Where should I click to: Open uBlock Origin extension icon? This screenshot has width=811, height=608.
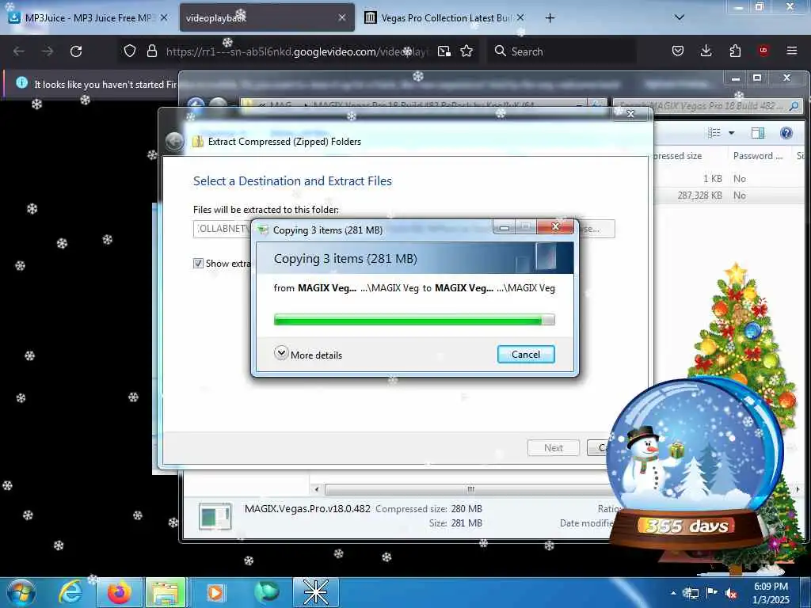(x=763, y=51)
